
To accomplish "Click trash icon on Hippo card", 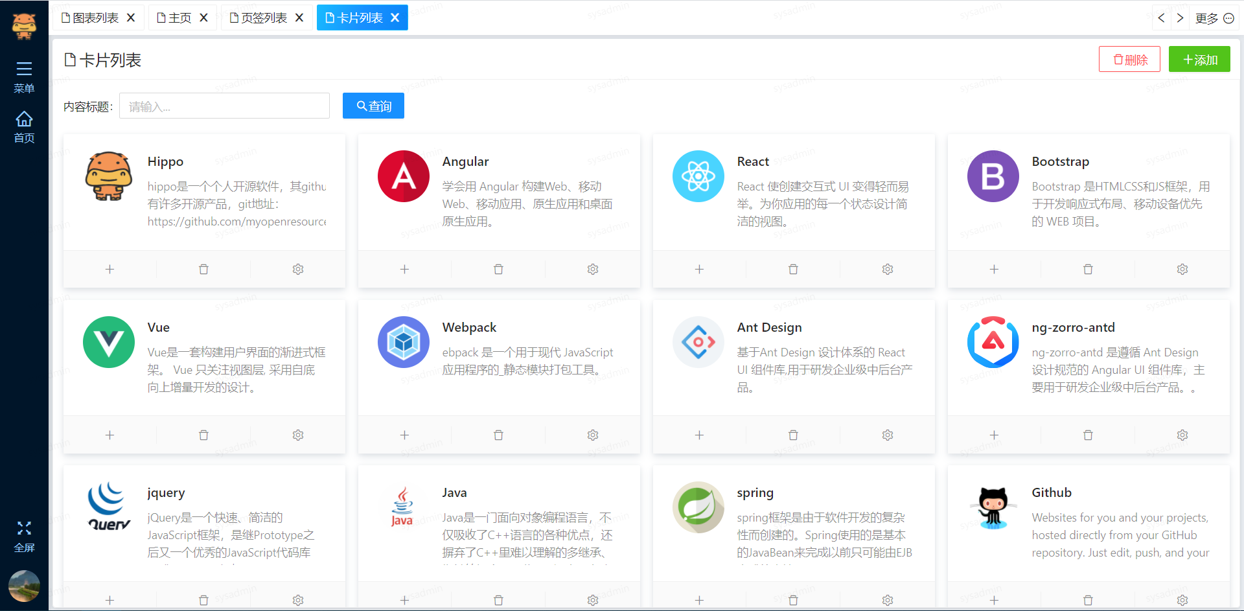I will 203,269.
